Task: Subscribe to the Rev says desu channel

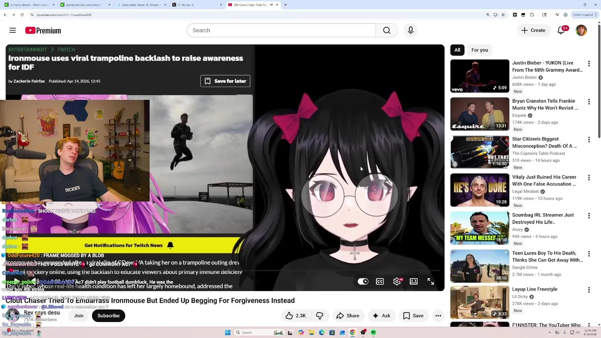Action: tap(108, 315)
